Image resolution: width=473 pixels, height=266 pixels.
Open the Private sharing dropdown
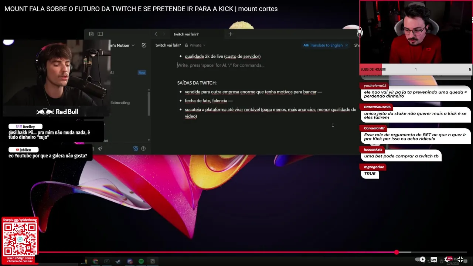pos(195,45)
